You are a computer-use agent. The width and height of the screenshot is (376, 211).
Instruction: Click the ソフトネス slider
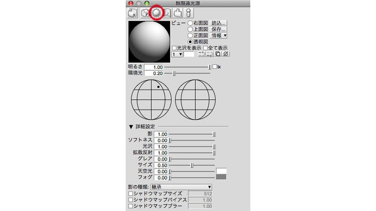pyautogui.click(x=192, y=140)
